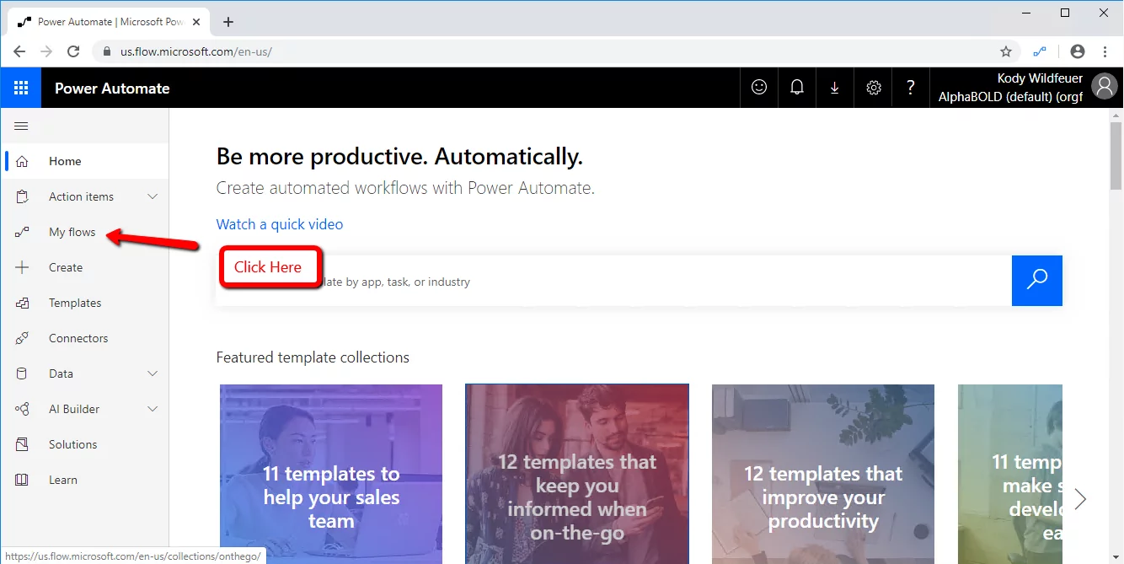1124x564 pixels.
Task: Open Templates in the sidebar
Action: 84,303
